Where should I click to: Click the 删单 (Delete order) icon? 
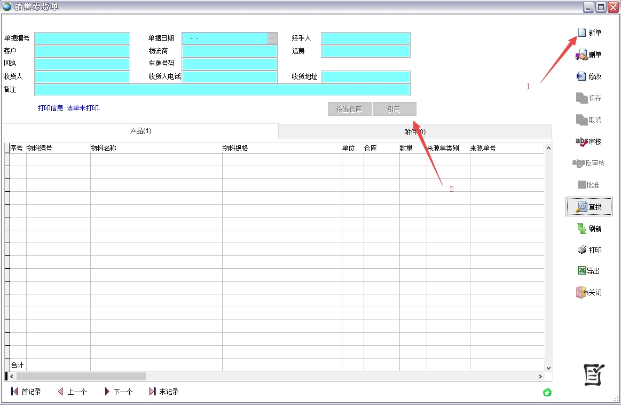581,55
